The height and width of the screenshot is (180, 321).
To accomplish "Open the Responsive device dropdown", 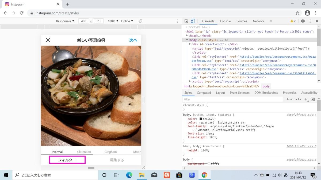I will click(65, 21).
